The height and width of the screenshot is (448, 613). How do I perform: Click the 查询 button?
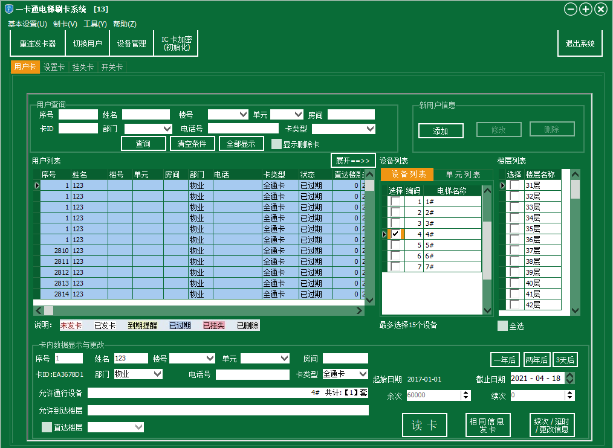[143, 144]
